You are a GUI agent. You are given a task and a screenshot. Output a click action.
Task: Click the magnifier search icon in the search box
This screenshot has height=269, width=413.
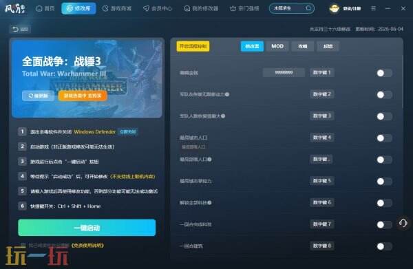308,8
